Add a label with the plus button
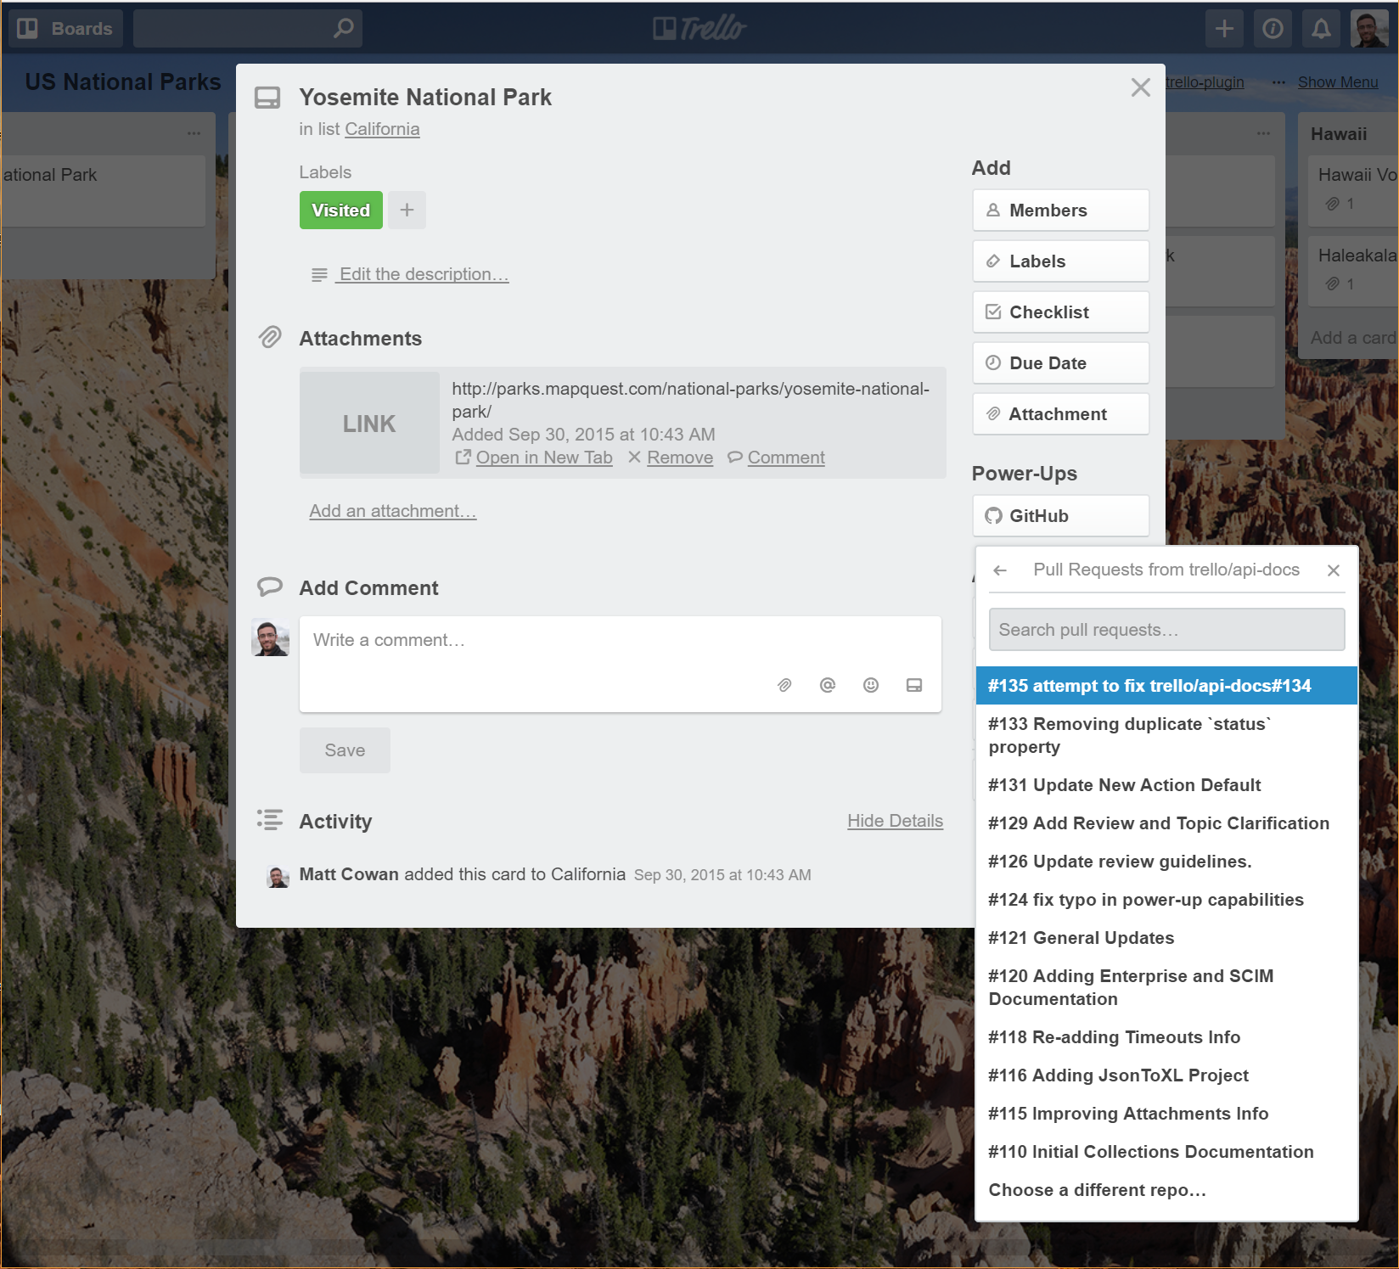1399x1269 pixels. point(407,210)
